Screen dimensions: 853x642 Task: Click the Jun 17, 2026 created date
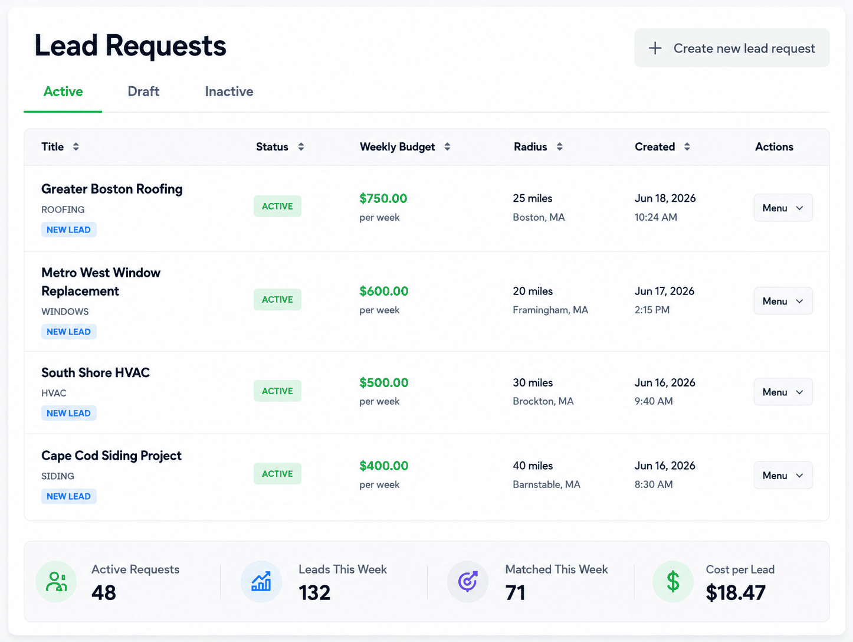[664, 291]
